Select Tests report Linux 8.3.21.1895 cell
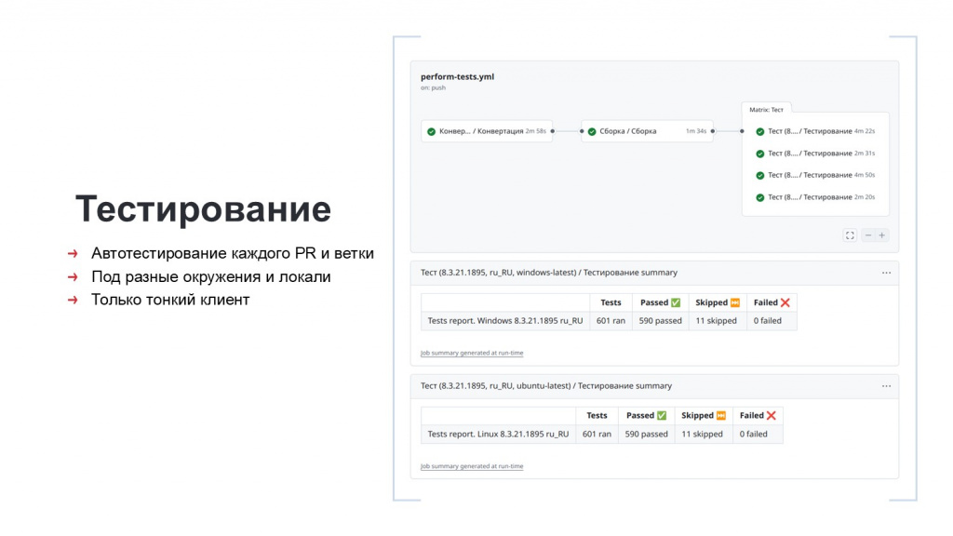953x536 pixels. tap(499, 434)
